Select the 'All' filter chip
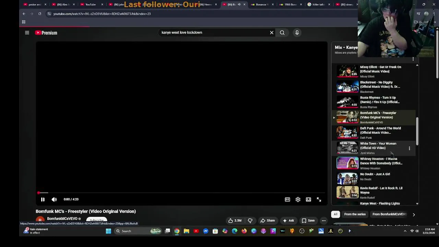The image size is (439, 247). 335,214
